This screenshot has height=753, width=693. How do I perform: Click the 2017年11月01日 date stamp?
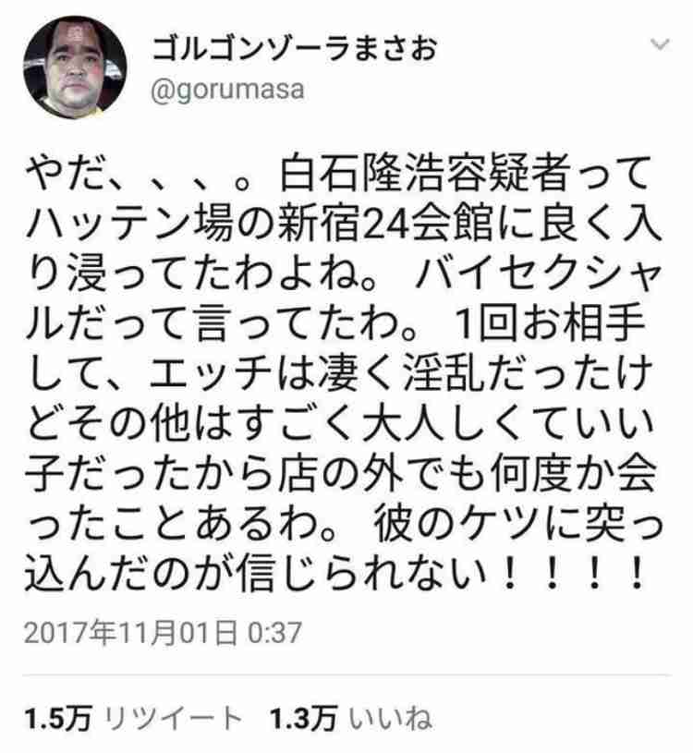pyautogui.click(x=130, y=633)
